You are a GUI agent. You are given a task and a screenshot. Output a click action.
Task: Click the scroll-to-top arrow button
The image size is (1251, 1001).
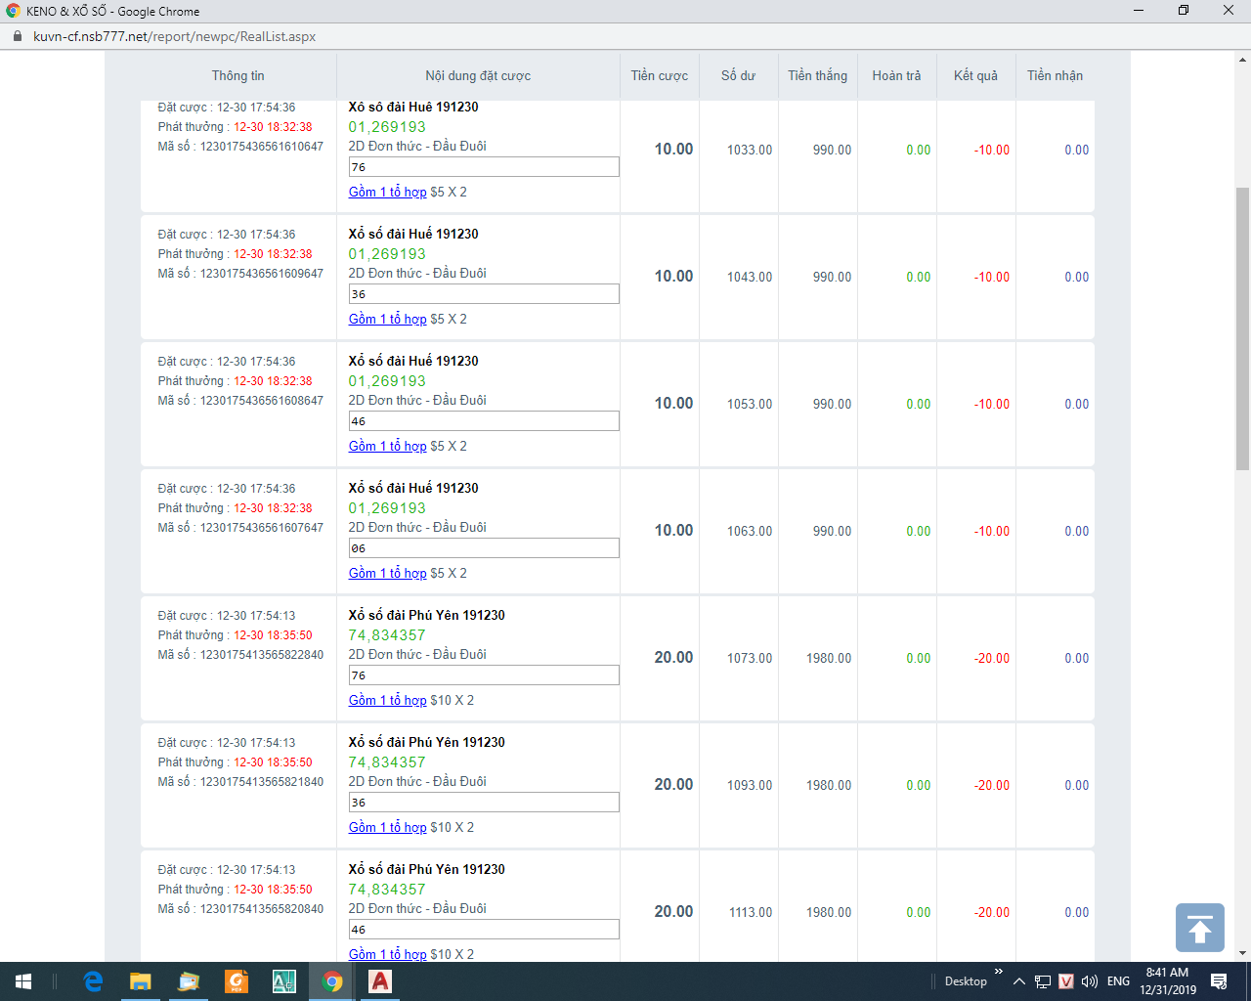click(1199, 927)
